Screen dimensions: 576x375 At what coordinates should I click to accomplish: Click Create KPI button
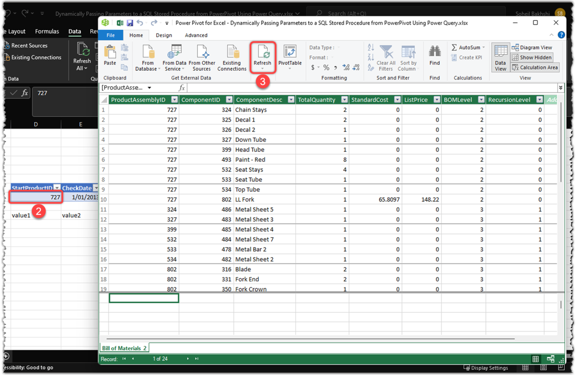pyautogui.click(x=467, y=57)
